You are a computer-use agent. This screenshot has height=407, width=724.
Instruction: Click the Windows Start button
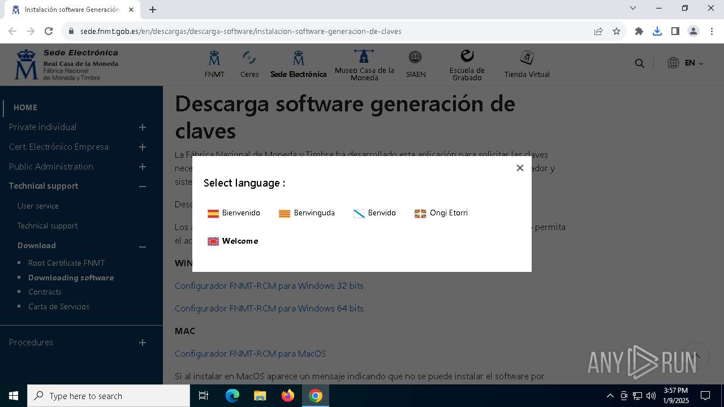tap(14, 396)
